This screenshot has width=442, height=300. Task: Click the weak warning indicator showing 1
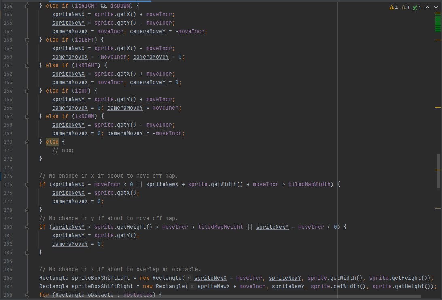pos(405,7)
